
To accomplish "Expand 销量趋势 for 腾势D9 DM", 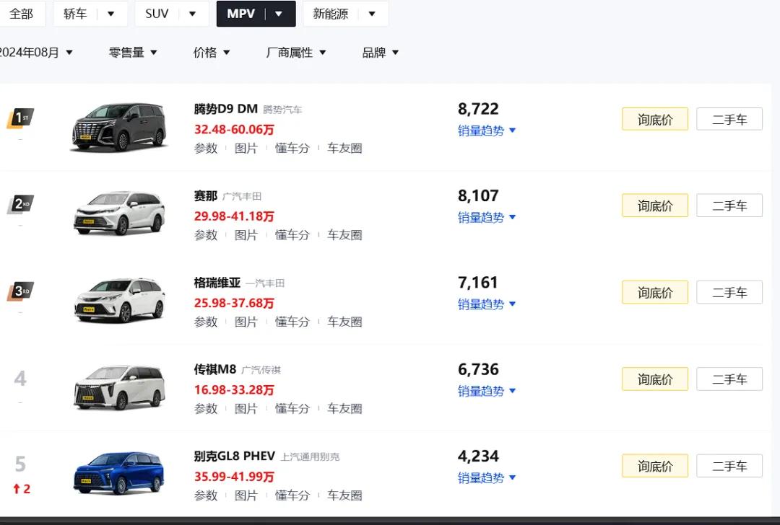I will [487, 131].
